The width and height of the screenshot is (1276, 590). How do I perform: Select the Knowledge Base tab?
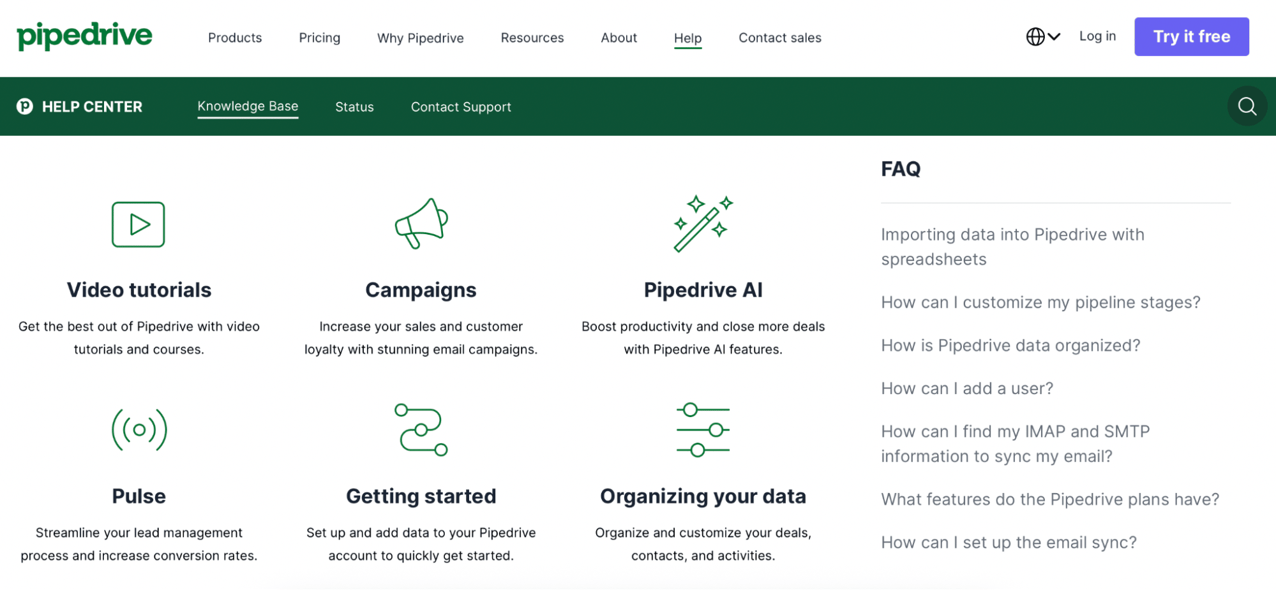pyautogui.click(x=248, y=106)
